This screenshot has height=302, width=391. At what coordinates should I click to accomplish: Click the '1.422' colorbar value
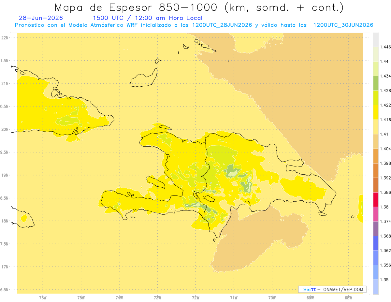(385, 105)
